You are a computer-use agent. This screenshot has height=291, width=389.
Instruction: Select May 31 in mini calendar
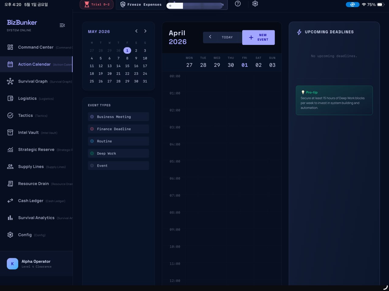coord(145,81)
